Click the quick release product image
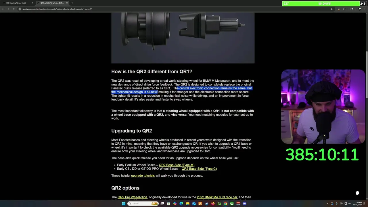The width and height of the screenshot is (368, 207). (183, 38)
